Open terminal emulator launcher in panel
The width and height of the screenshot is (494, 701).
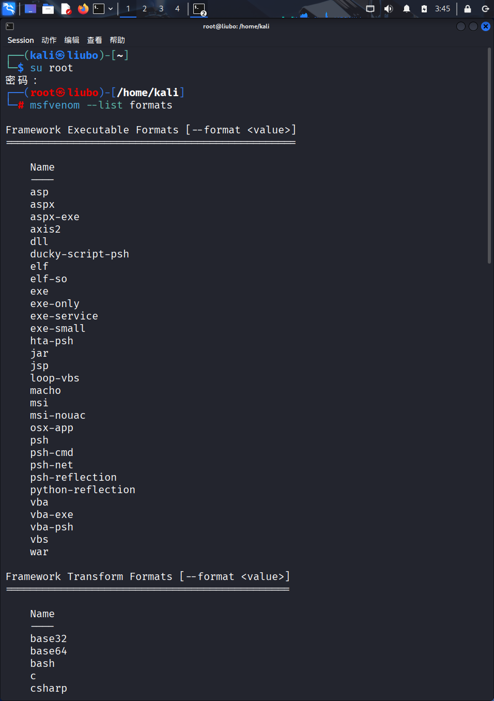(99, 9)
